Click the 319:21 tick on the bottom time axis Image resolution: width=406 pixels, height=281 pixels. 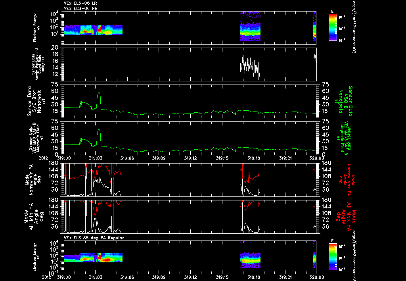point(285,277)
